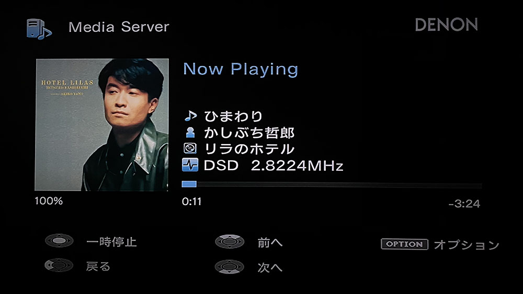Click the DSD waveform format icon
The width and height of the screenshot is (523, 294).
(190, 165)
